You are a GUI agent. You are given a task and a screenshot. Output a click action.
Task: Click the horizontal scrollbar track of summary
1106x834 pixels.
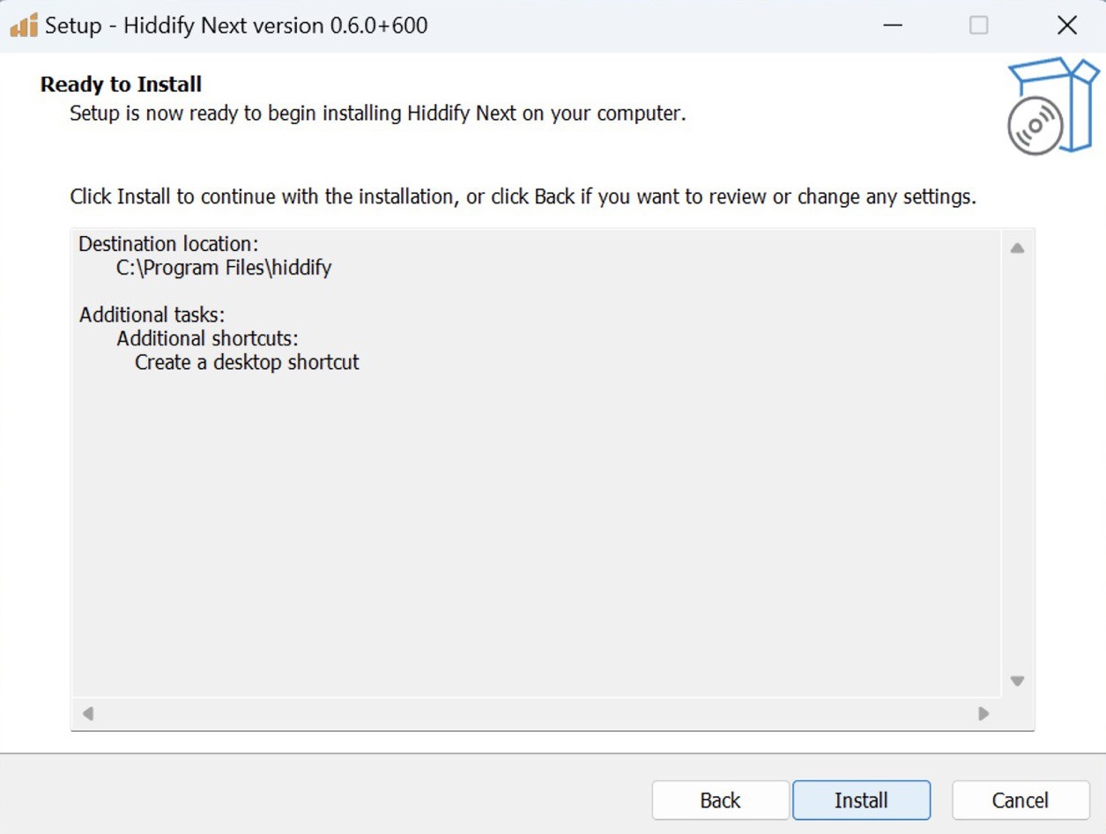(535, 713)
